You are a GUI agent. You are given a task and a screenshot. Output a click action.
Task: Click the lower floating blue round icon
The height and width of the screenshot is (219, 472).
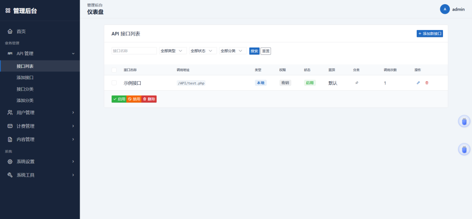tap(464, 149)
